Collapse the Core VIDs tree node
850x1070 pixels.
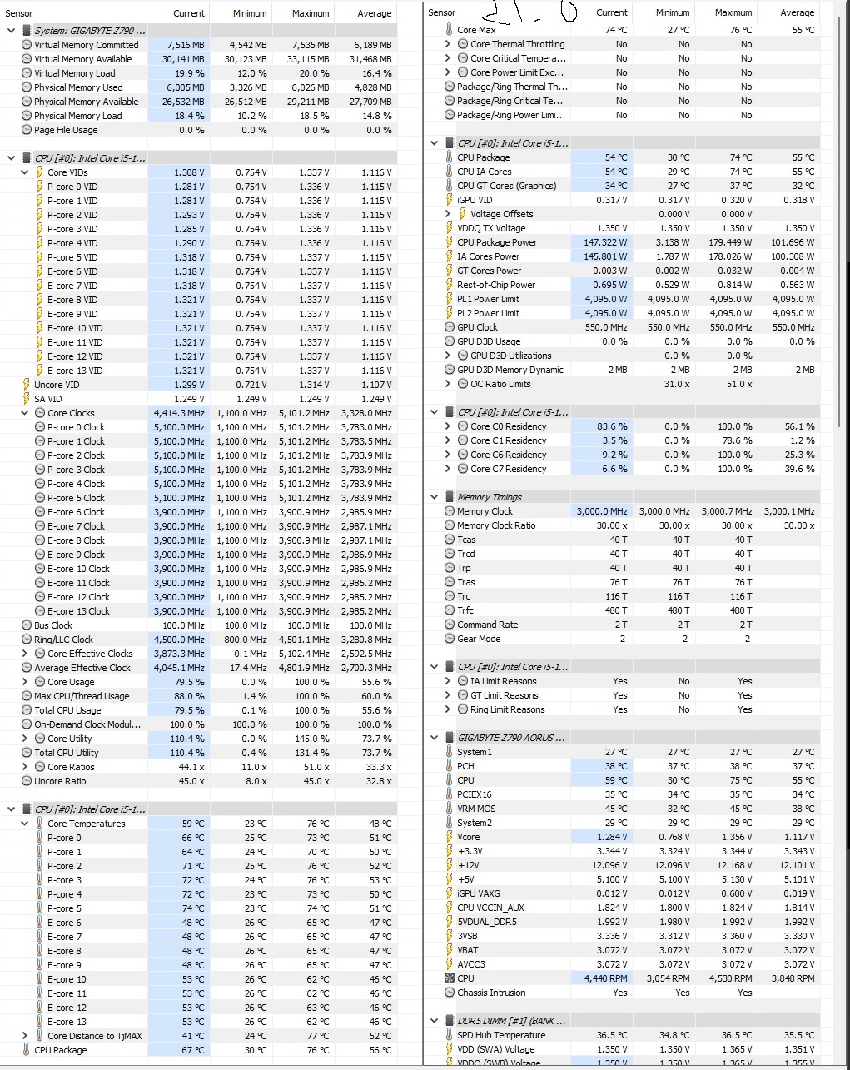click(24, 172)
